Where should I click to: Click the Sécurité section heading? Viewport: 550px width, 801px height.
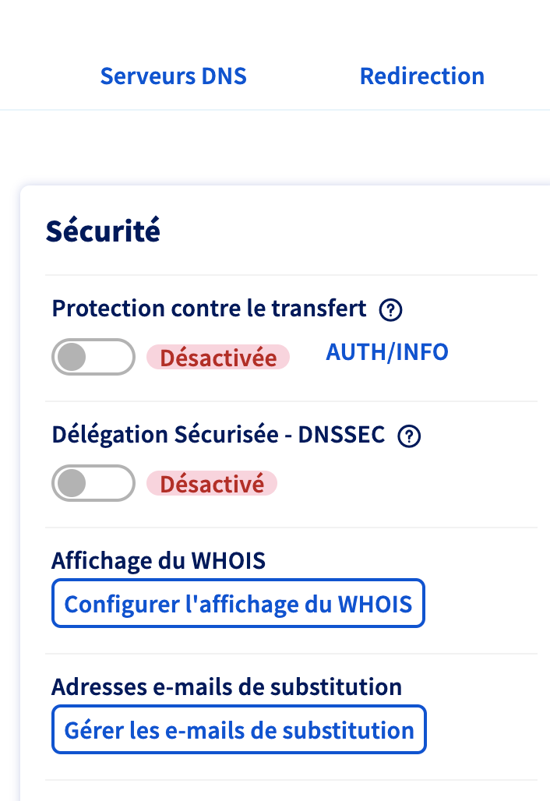pos(103,231)
